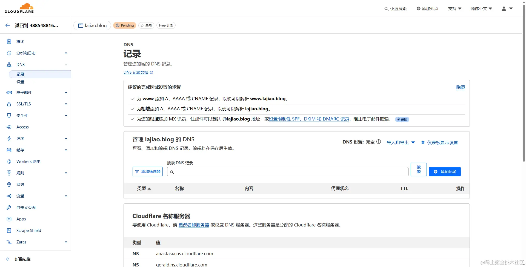Click the 新警报 badge
Image resolution: width=526 pixels, height=267 pixels.
tap(402, 119)
